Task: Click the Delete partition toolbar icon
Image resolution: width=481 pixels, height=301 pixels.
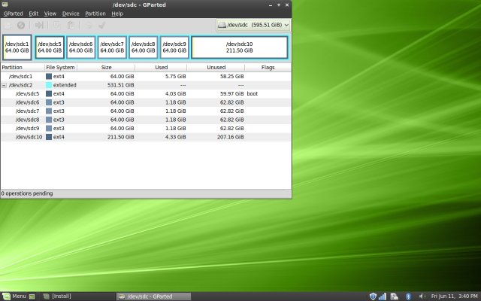Action: 21,25
